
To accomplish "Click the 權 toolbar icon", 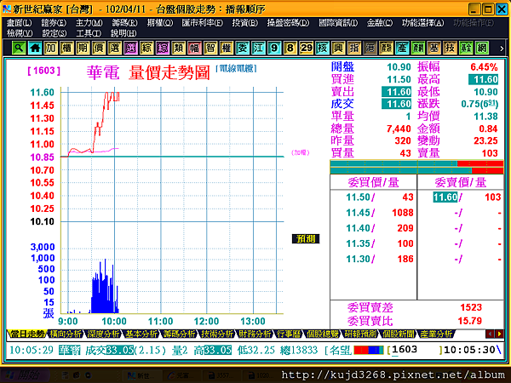I will [x=227, y=49].
